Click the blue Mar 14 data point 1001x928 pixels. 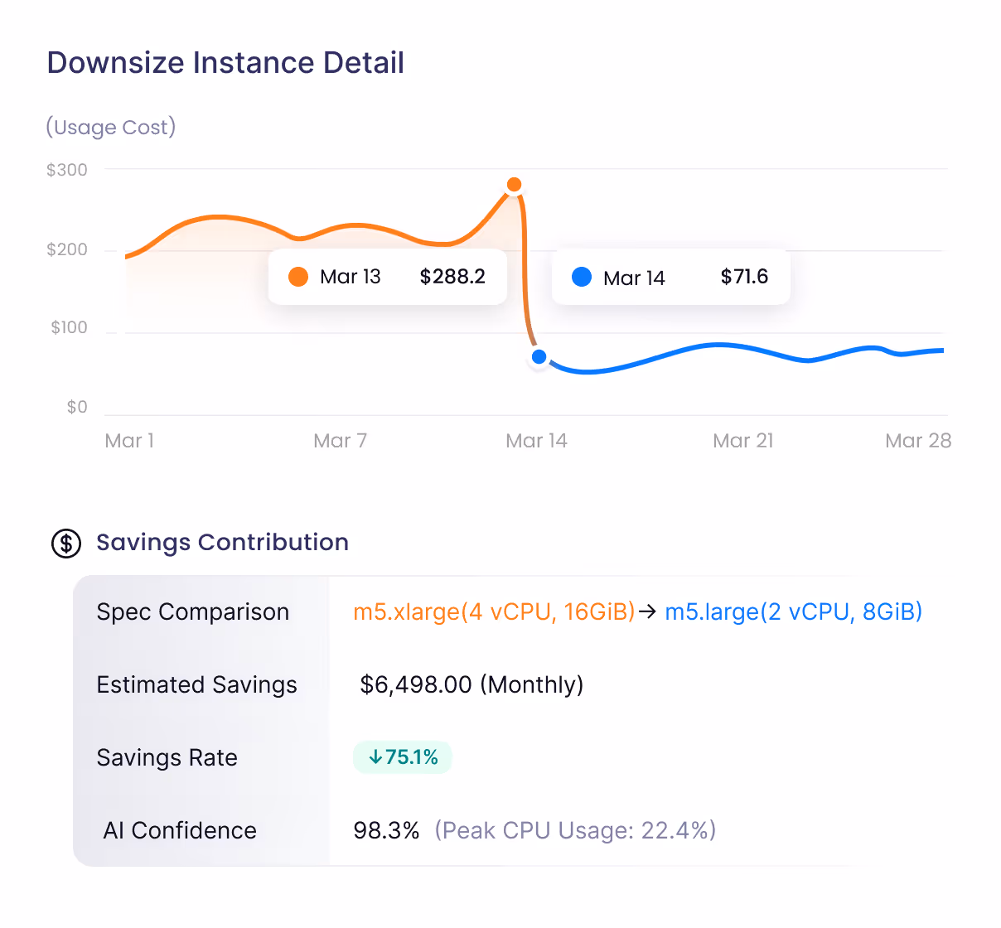click(x=539, y=357)
